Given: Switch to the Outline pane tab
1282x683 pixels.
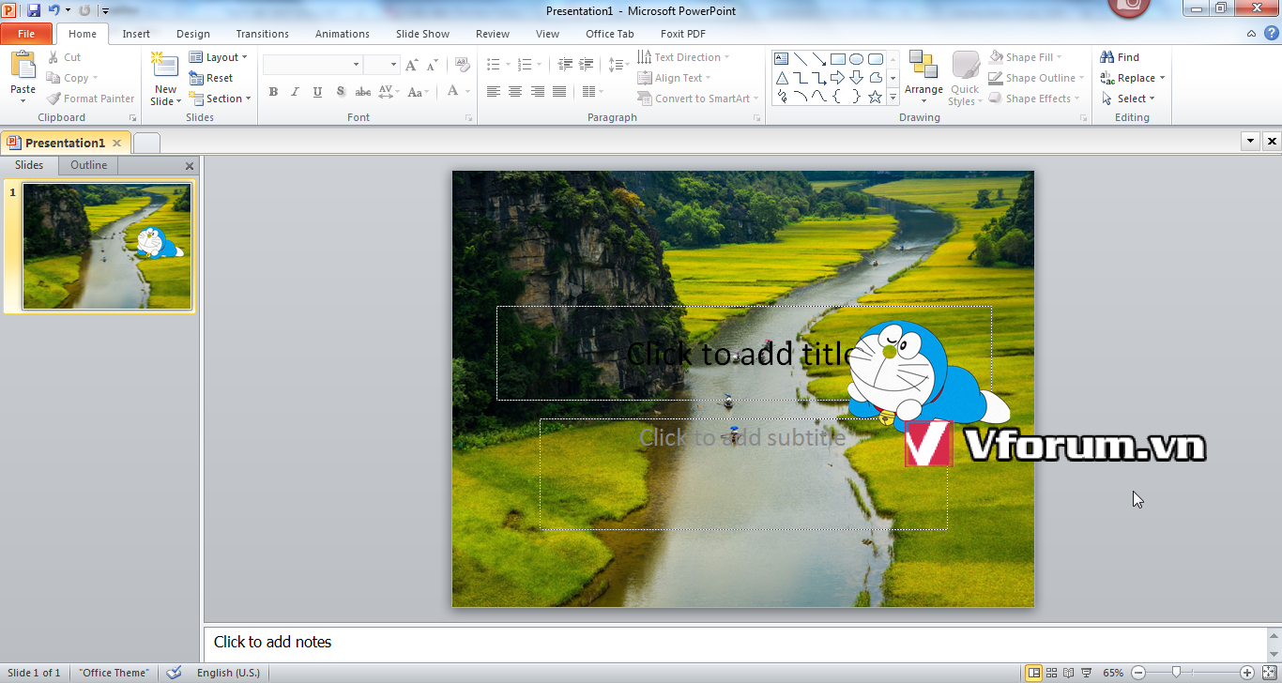Looking at the screenshot, I should click(x=88, y=165).
